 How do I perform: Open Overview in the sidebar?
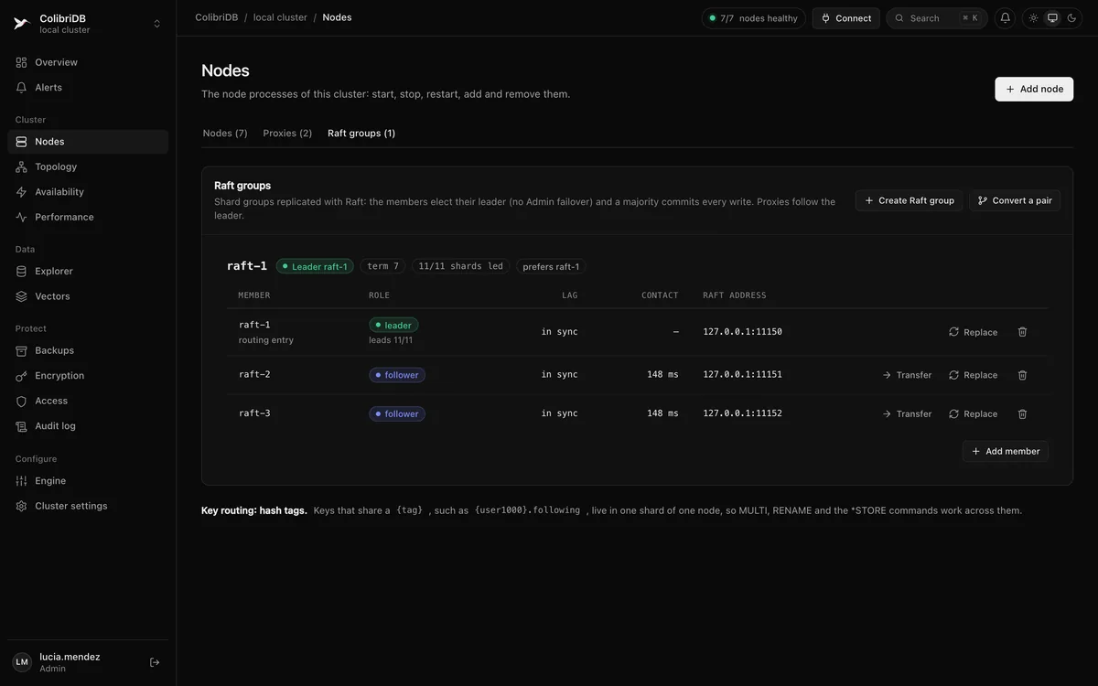click(88, 62)
